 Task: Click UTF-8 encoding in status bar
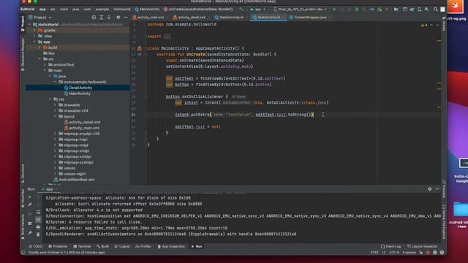(x=394, y=252)
